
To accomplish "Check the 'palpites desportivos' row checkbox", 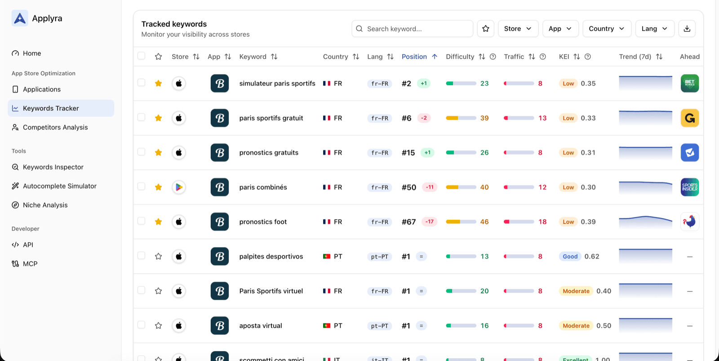I will pyautogui.click(x=141, y=255).
